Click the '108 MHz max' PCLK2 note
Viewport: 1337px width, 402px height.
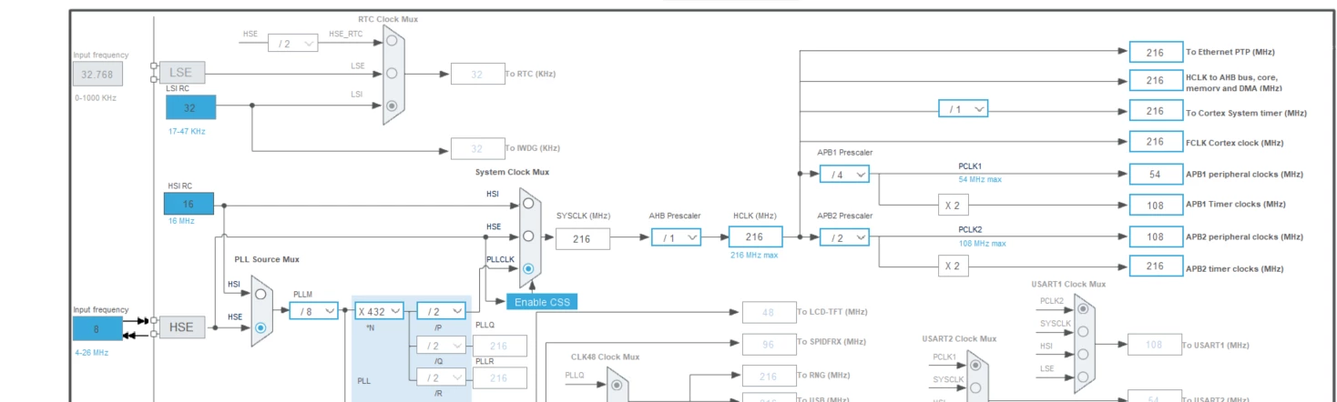click(982, 243)
